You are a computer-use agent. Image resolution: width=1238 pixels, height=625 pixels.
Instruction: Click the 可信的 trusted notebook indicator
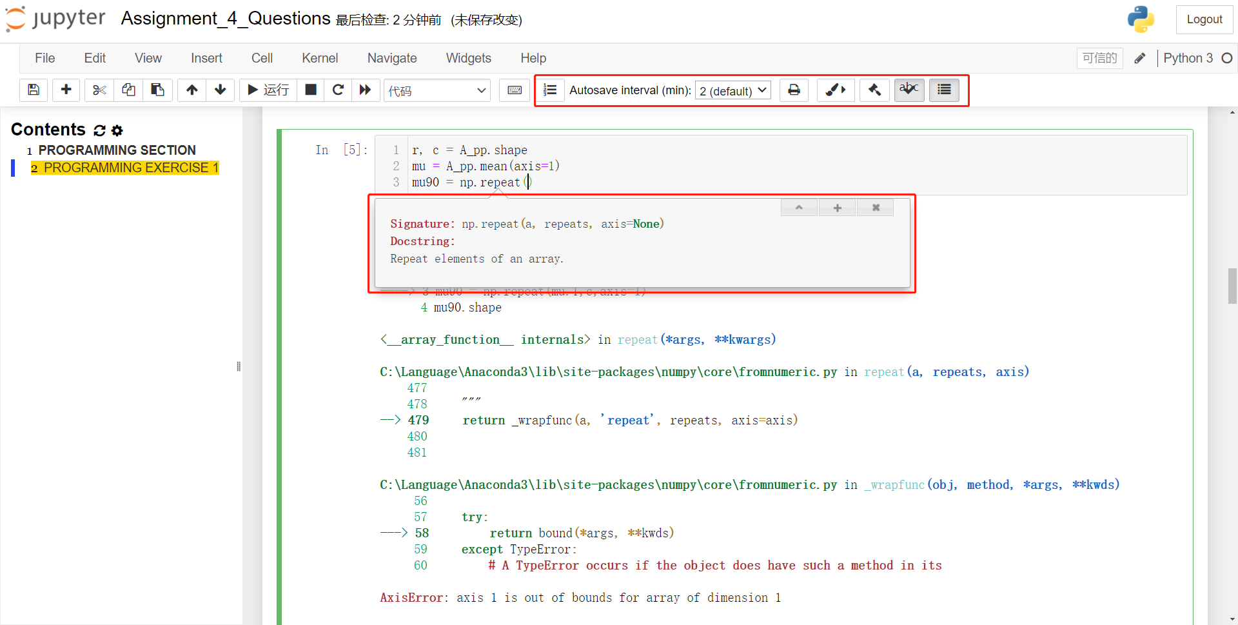tap(1099, 58)
